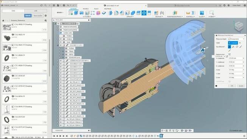247x139 pixels.
Task: Activate root component radio button
Action: pyautogui.click(x=78, y=23)
